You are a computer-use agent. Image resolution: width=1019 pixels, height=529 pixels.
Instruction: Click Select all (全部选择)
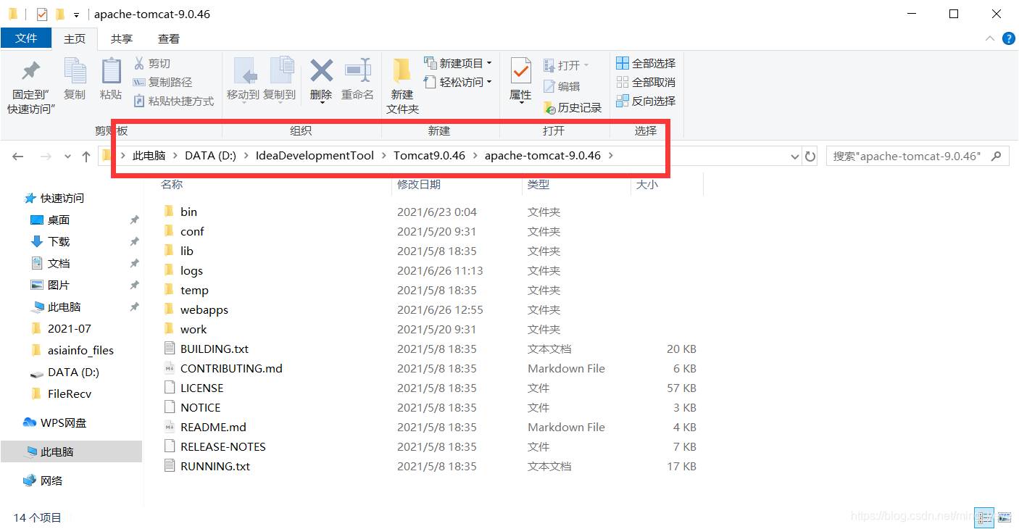tap(646, 63)
